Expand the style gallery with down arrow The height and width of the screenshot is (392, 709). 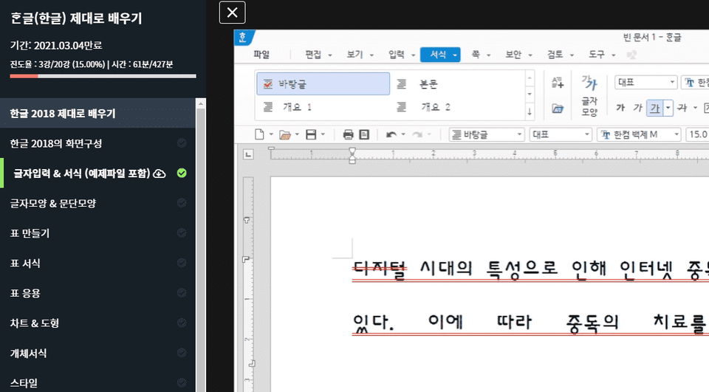click(530, 111)
